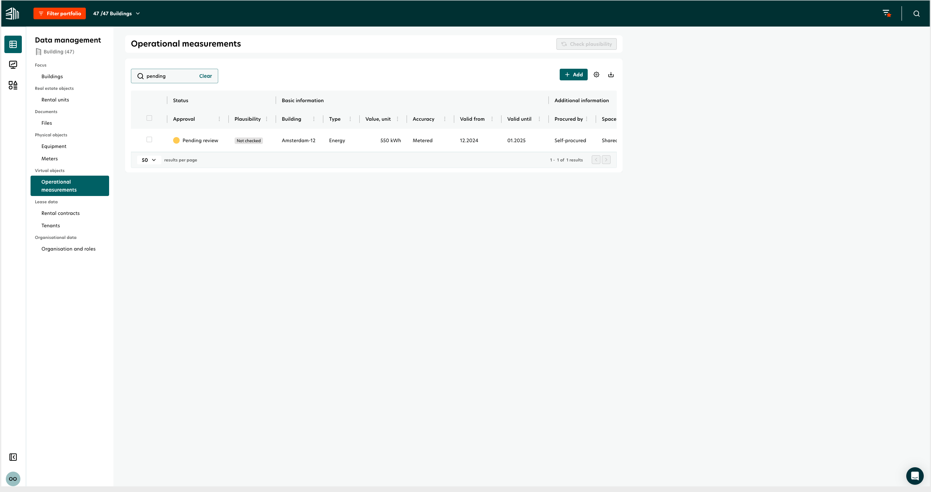Click the Amsterdam-12 building cell
Screen dimensions: 931x492
pos(299,140)
